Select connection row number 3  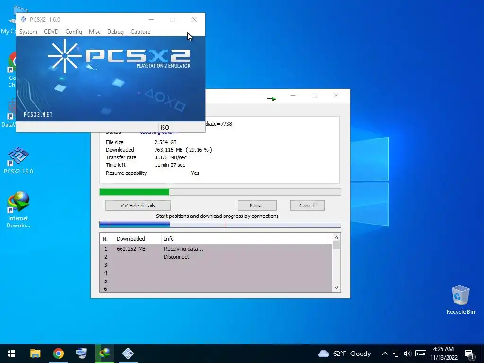pyautogui.click(x=216, y=265)
